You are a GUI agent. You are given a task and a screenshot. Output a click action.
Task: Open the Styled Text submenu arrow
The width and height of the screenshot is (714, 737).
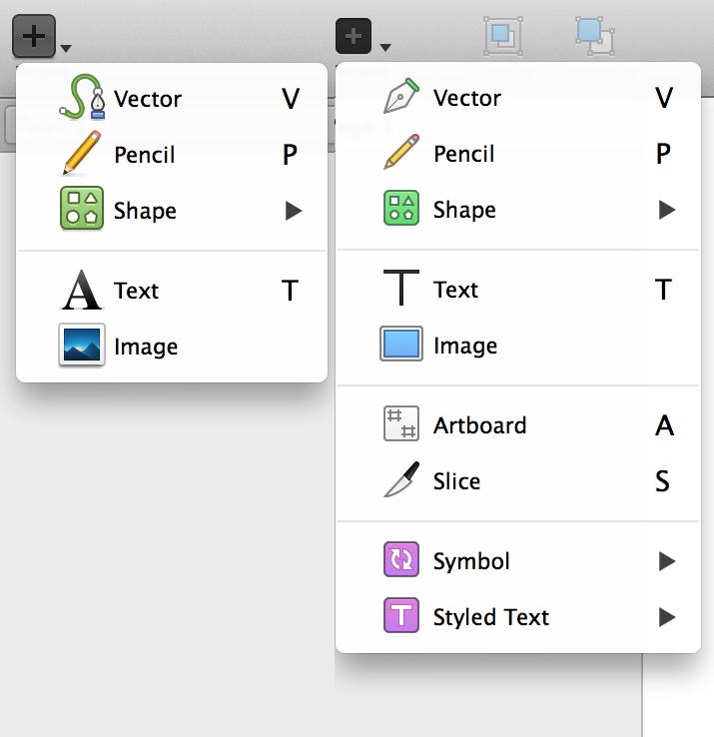666,617
